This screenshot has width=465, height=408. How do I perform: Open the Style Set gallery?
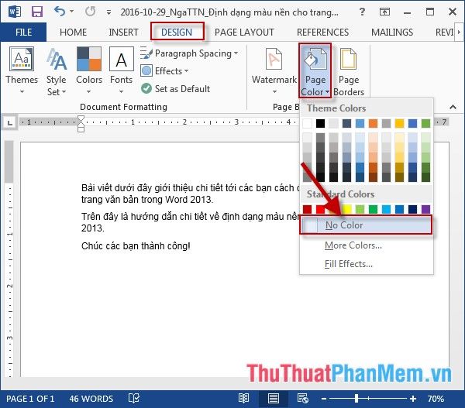(56, 71)
